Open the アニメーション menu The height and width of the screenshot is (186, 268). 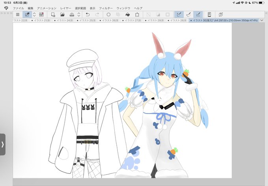click(x=47, y=8)
